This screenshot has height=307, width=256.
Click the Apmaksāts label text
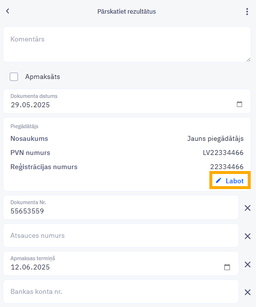(43, 77)
